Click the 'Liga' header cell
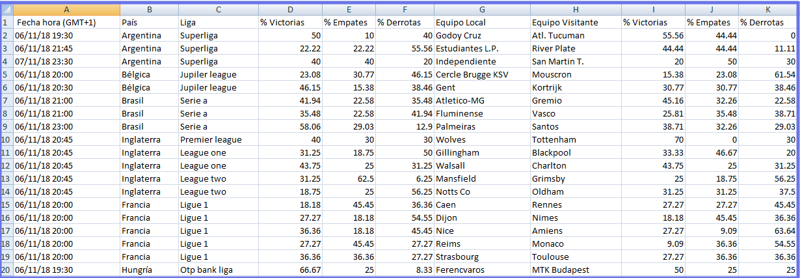Viewport: 800px width, 278px height. click(218, 22)
